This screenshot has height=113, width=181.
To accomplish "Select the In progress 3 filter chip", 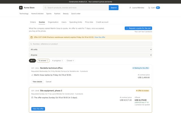I will point(57,60).
